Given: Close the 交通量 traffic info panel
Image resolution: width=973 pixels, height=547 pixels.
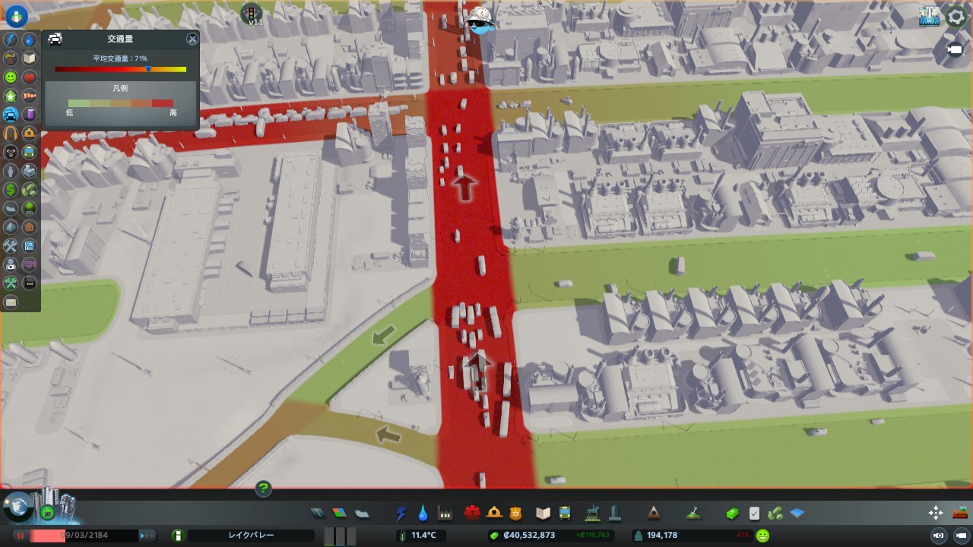Looking at the screenshot, I should coord(192,39).
